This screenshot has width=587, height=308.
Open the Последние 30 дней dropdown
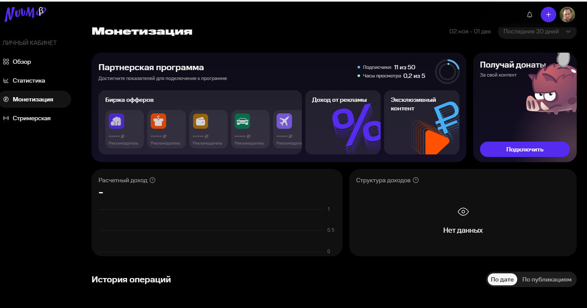[x=537, y=31]
